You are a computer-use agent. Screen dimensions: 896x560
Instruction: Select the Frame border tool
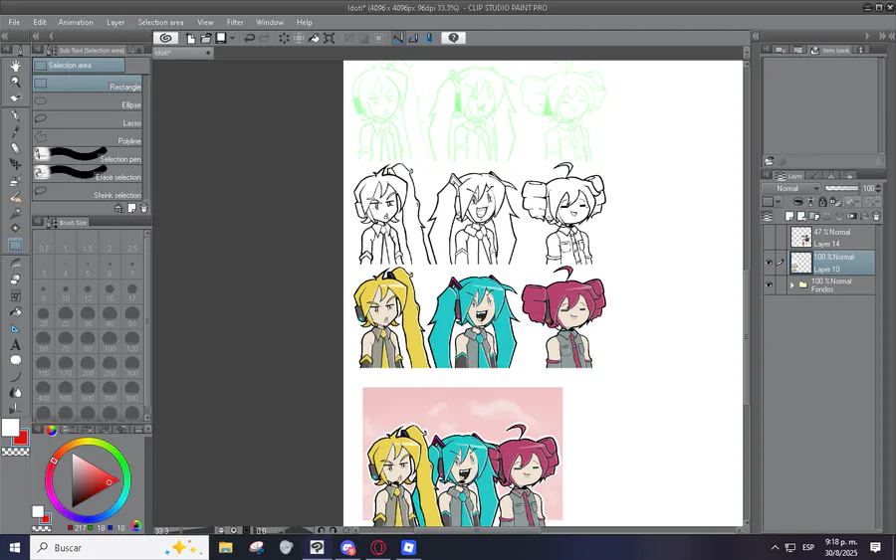pyautogui.click(x=15, y=295)
